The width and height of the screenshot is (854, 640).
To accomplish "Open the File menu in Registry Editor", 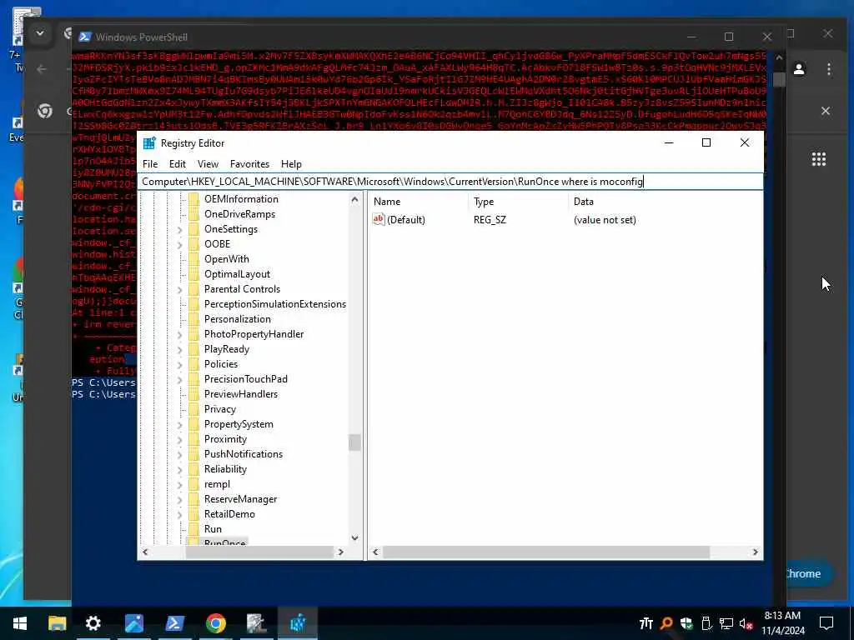I will [x=150, y=164].
